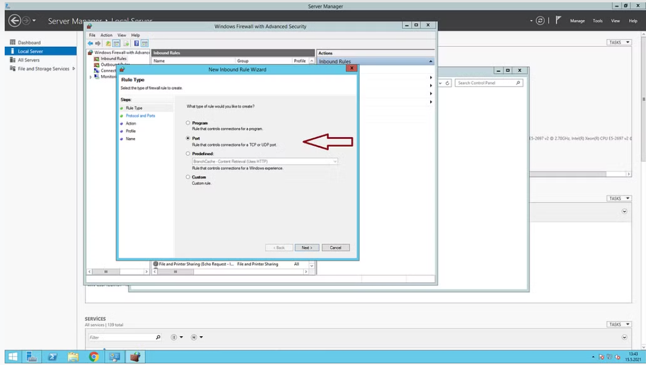Refresh Server Manager with the refresh icon
Screen dimensions: 646x365
pyautogui.click(x=540, y=21)
